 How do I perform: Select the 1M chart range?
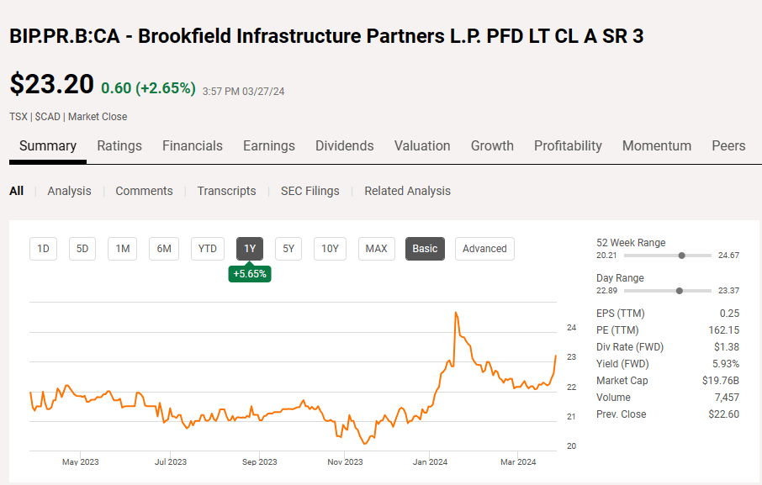coord(122,248)
